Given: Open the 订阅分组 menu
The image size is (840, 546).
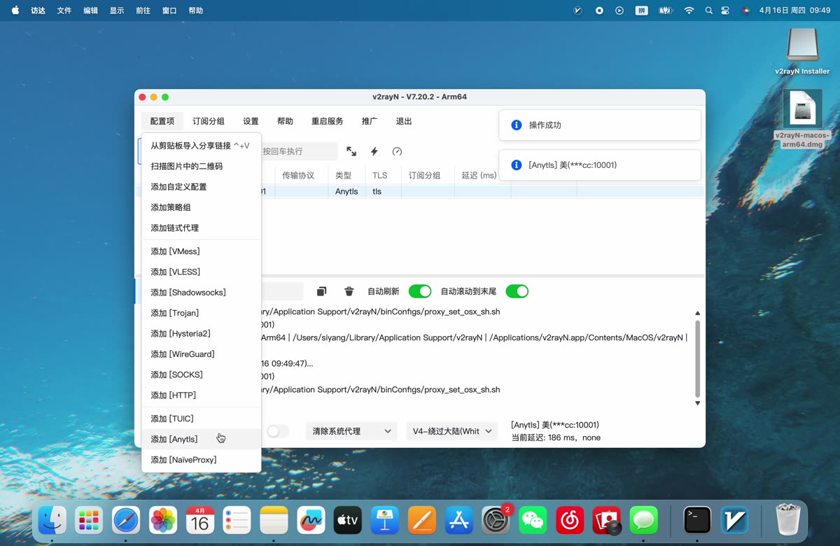Looking at the screenshot, I should click(x=209, y=121).
